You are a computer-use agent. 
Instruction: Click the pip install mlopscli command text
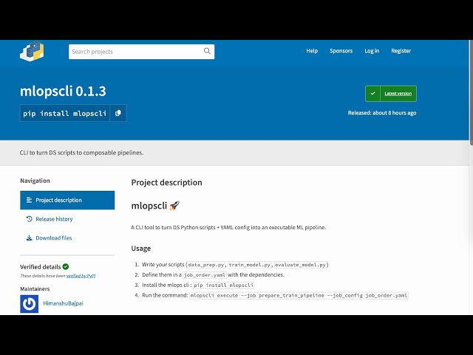65,113
